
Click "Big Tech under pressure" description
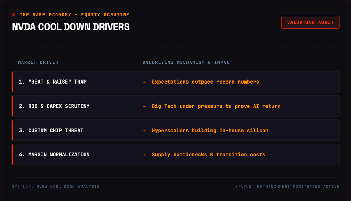216,106
